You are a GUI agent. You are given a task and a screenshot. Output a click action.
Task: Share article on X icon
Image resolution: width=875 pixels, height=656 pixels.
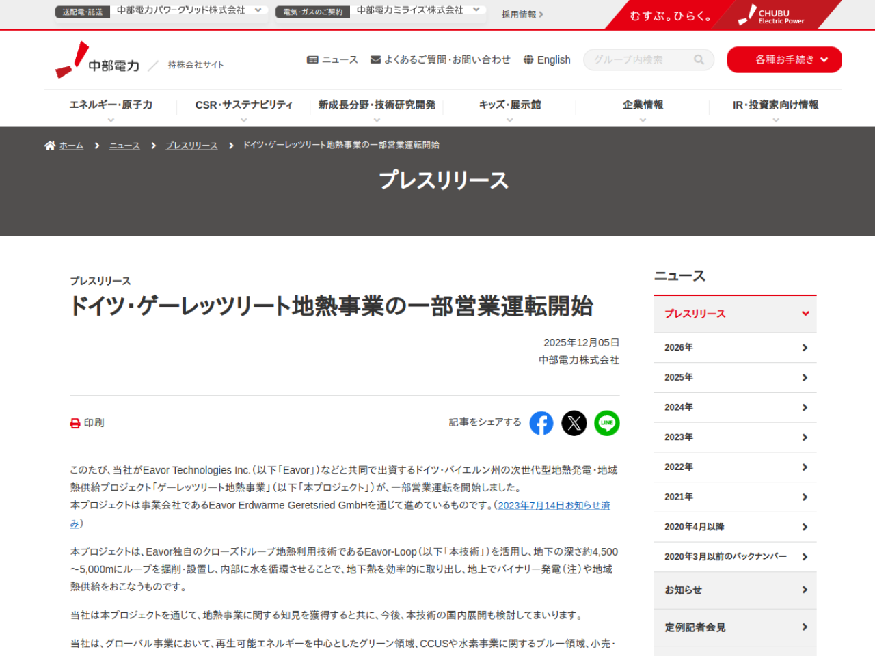click(x=574, y=423)
